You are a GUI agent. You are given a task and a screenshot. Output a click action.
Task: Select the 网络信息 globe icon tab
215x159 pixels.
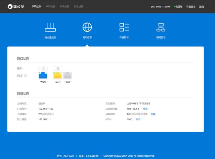click(x=87, y=31)
